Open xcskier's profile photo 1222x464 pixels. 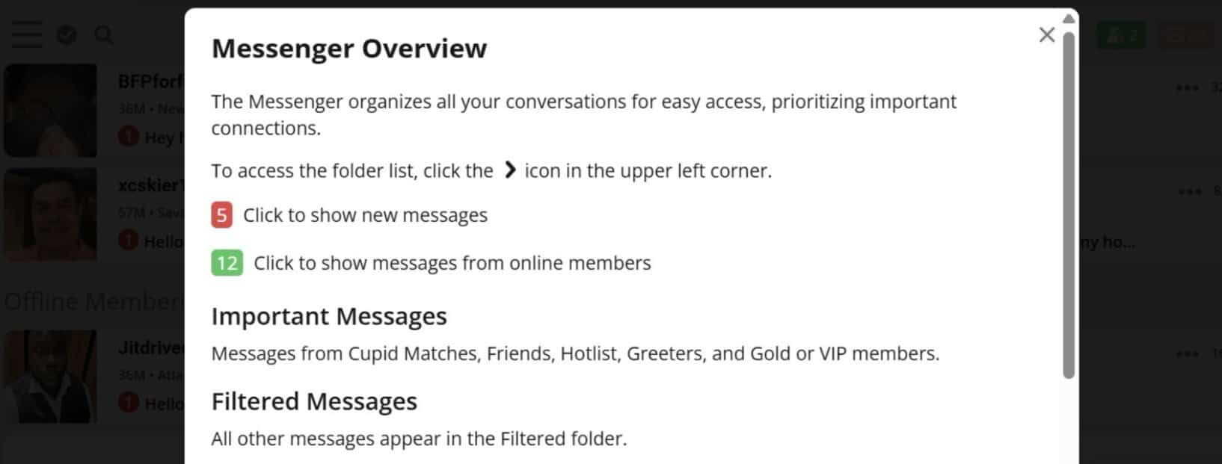click(50, 214)
